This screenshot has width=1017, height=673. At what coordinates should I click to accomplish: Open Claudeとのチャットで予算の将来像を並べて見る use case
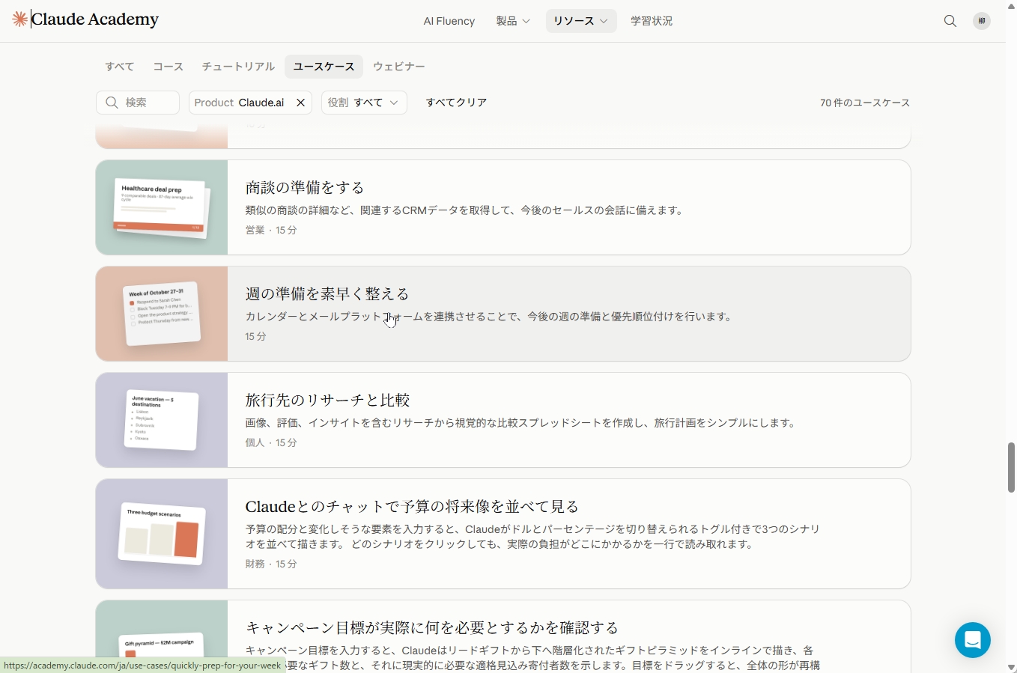coord(503,534)
